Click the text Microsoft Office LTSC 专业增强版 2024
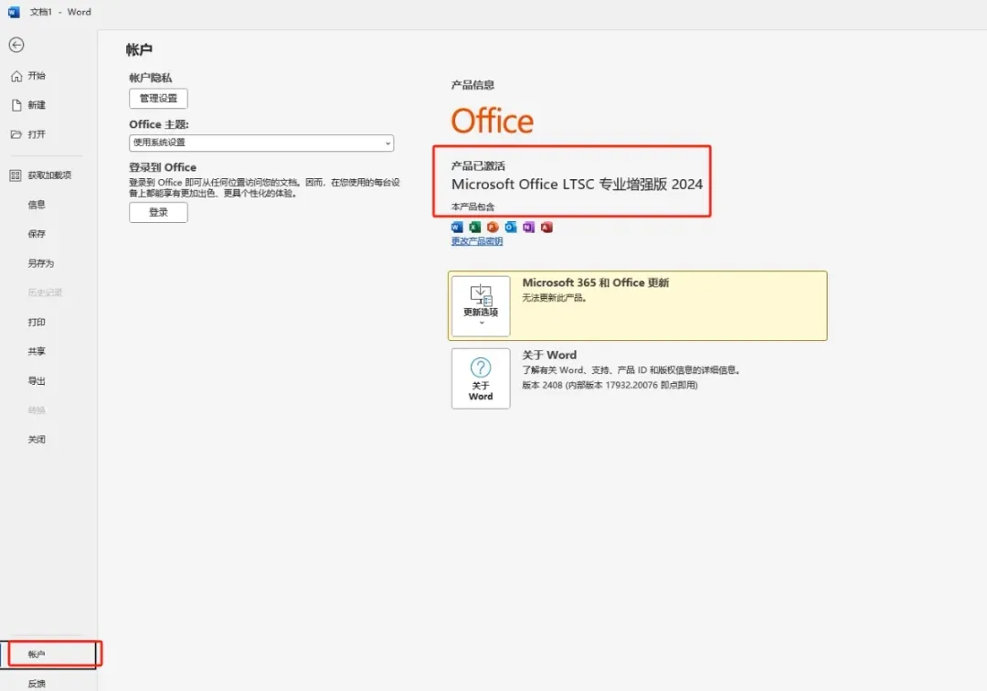Screen dimensions: 987x691 pyautogui.click(x=578, y=185)
